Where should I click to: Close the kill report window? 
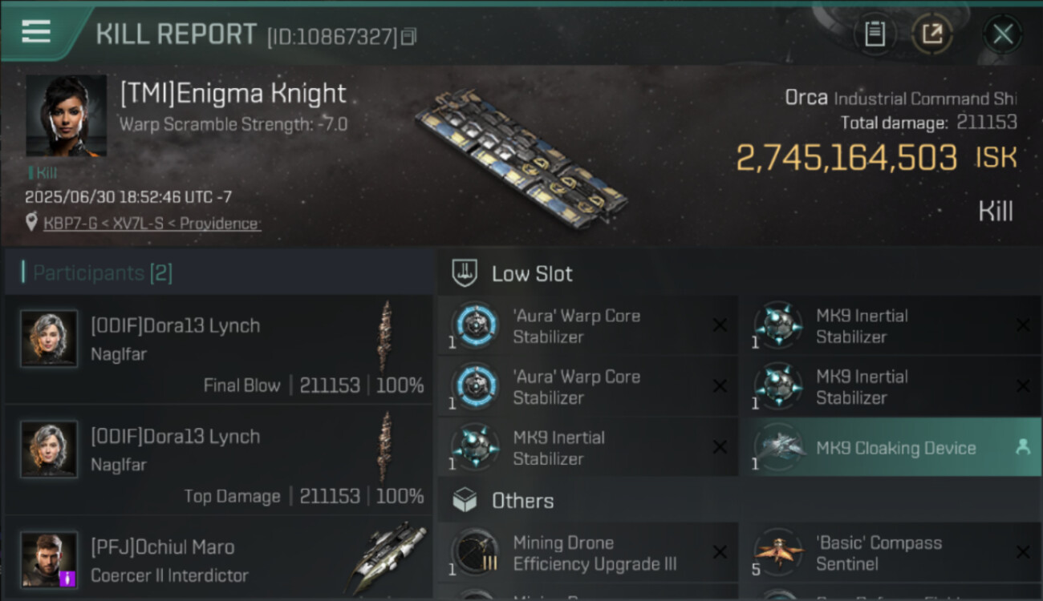coord(1003,34)
